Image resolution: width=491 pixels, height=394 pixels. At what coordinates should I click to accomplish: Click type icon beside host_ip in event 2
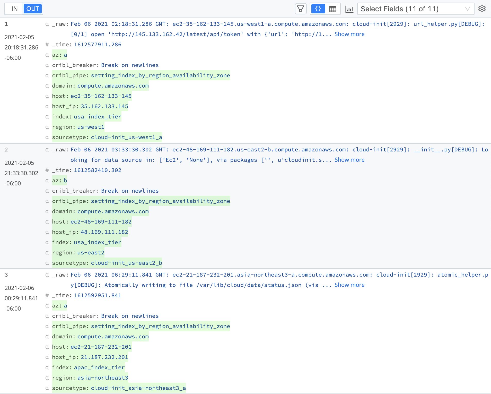(47, 232)
